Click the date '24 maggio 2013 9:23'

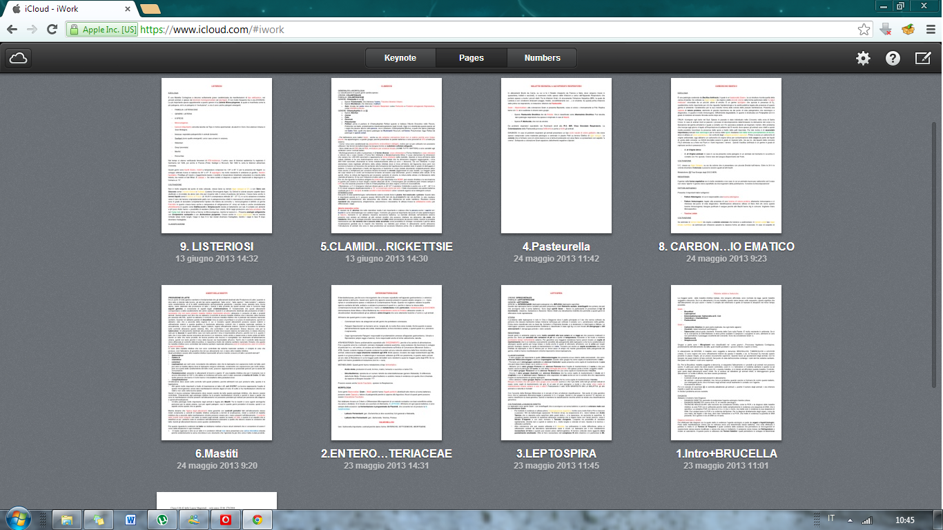tap(726, 259)
